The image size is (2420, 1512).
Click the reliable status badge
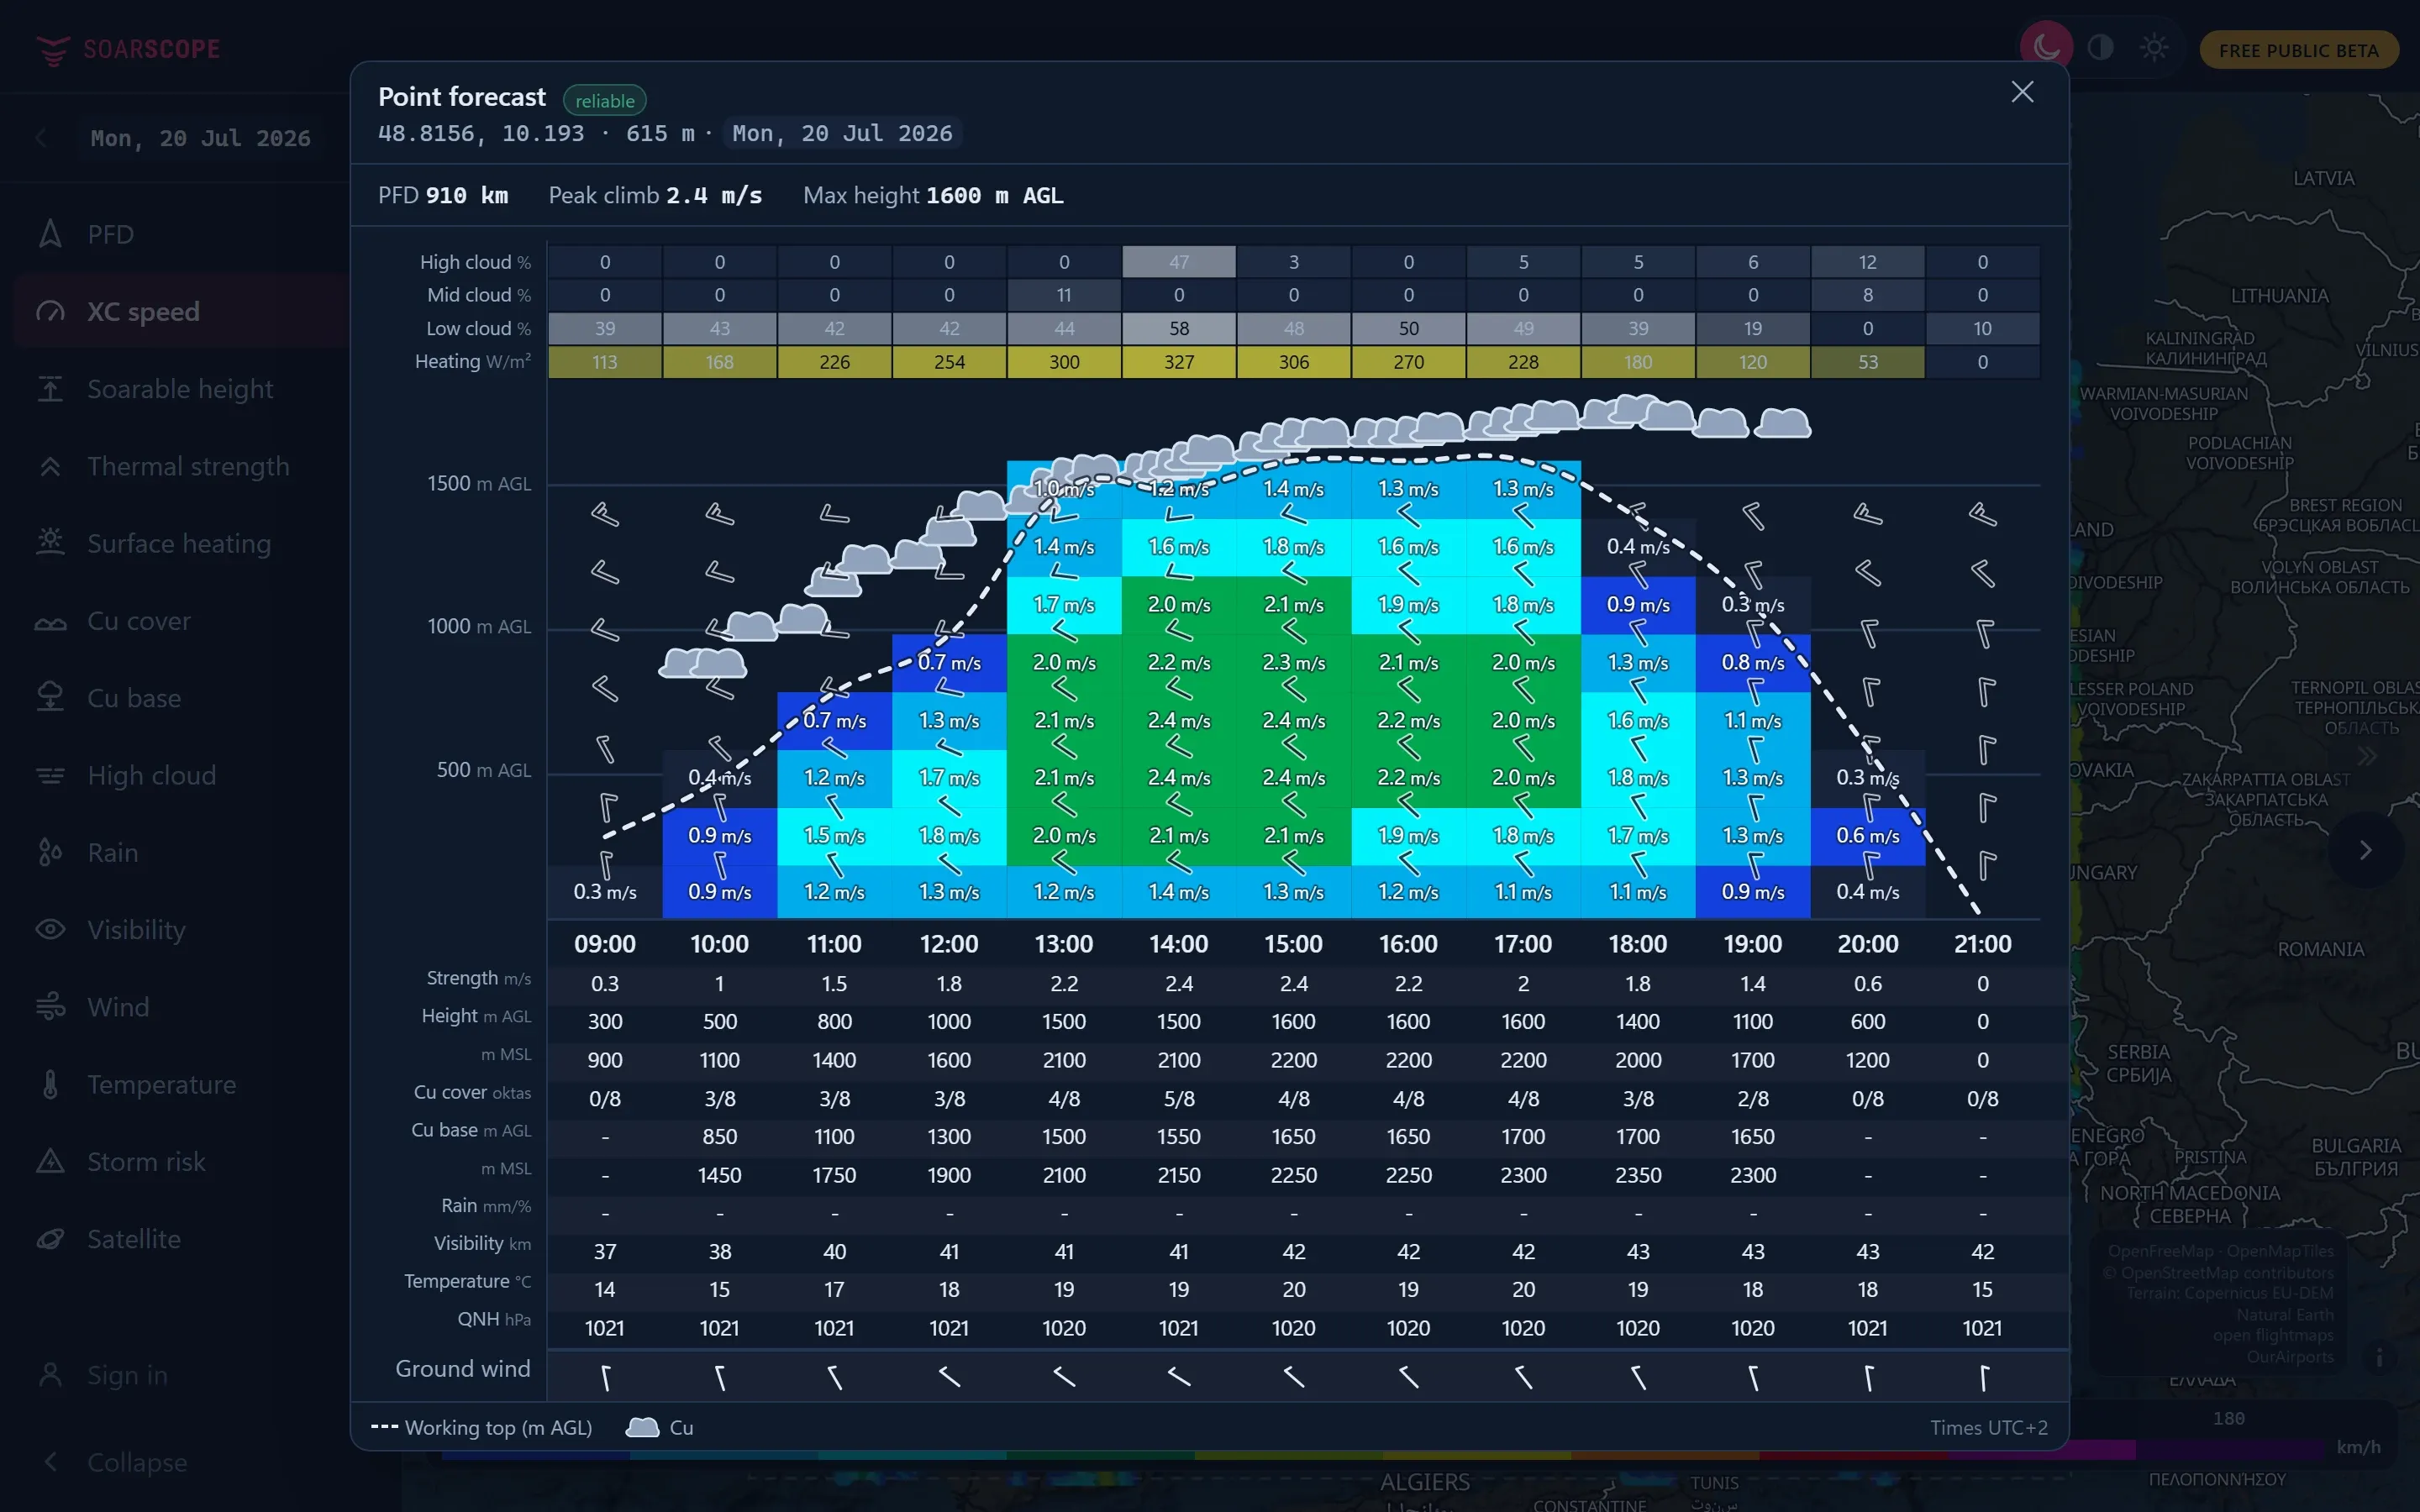[x=605, y=100]
